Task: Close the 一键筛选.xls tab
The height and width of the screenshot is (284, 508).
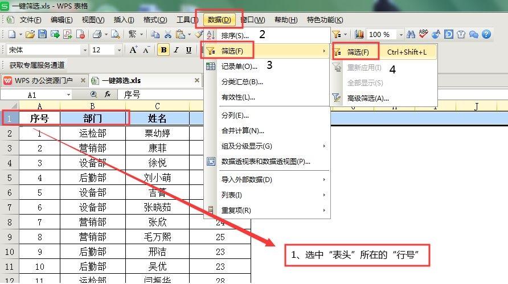Action: coord(196,80)
